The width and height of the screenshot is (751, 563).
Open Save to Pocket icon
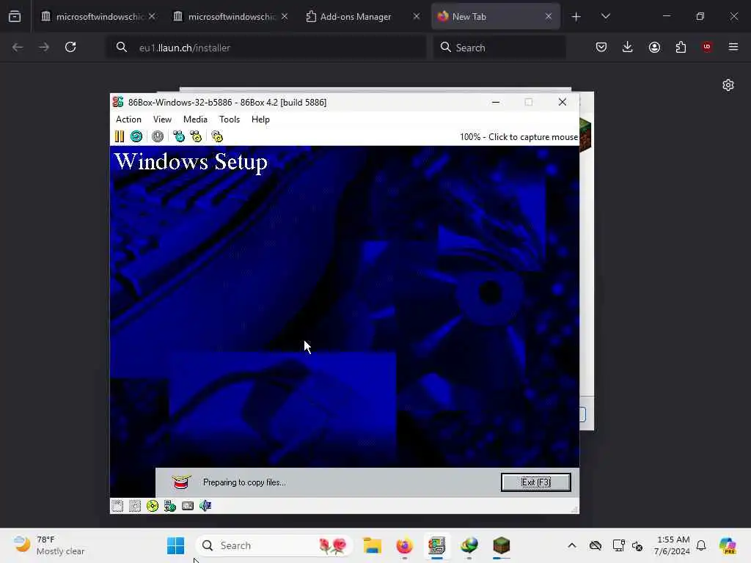[601, 47]
